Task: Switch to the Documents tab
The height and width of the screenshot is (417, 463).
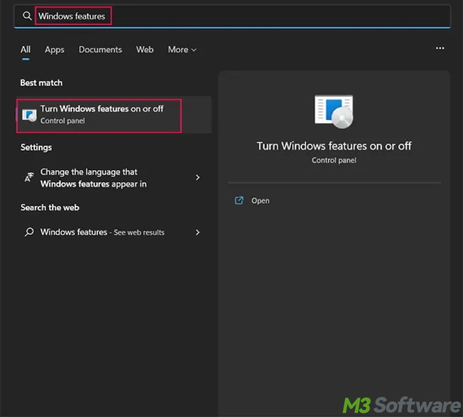Action: click(x=100, y=49)
